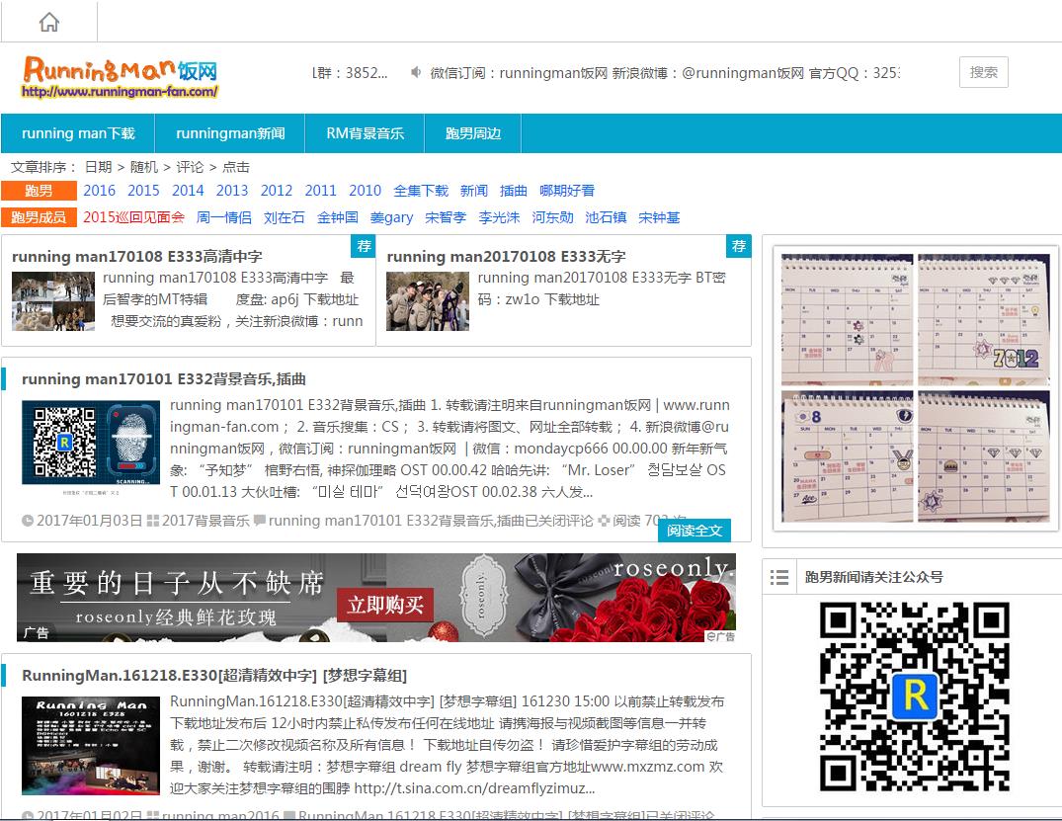Open the running man下载 menu
The height and width of the screenshot is (821, 1062).
click(x=78, y=133)
